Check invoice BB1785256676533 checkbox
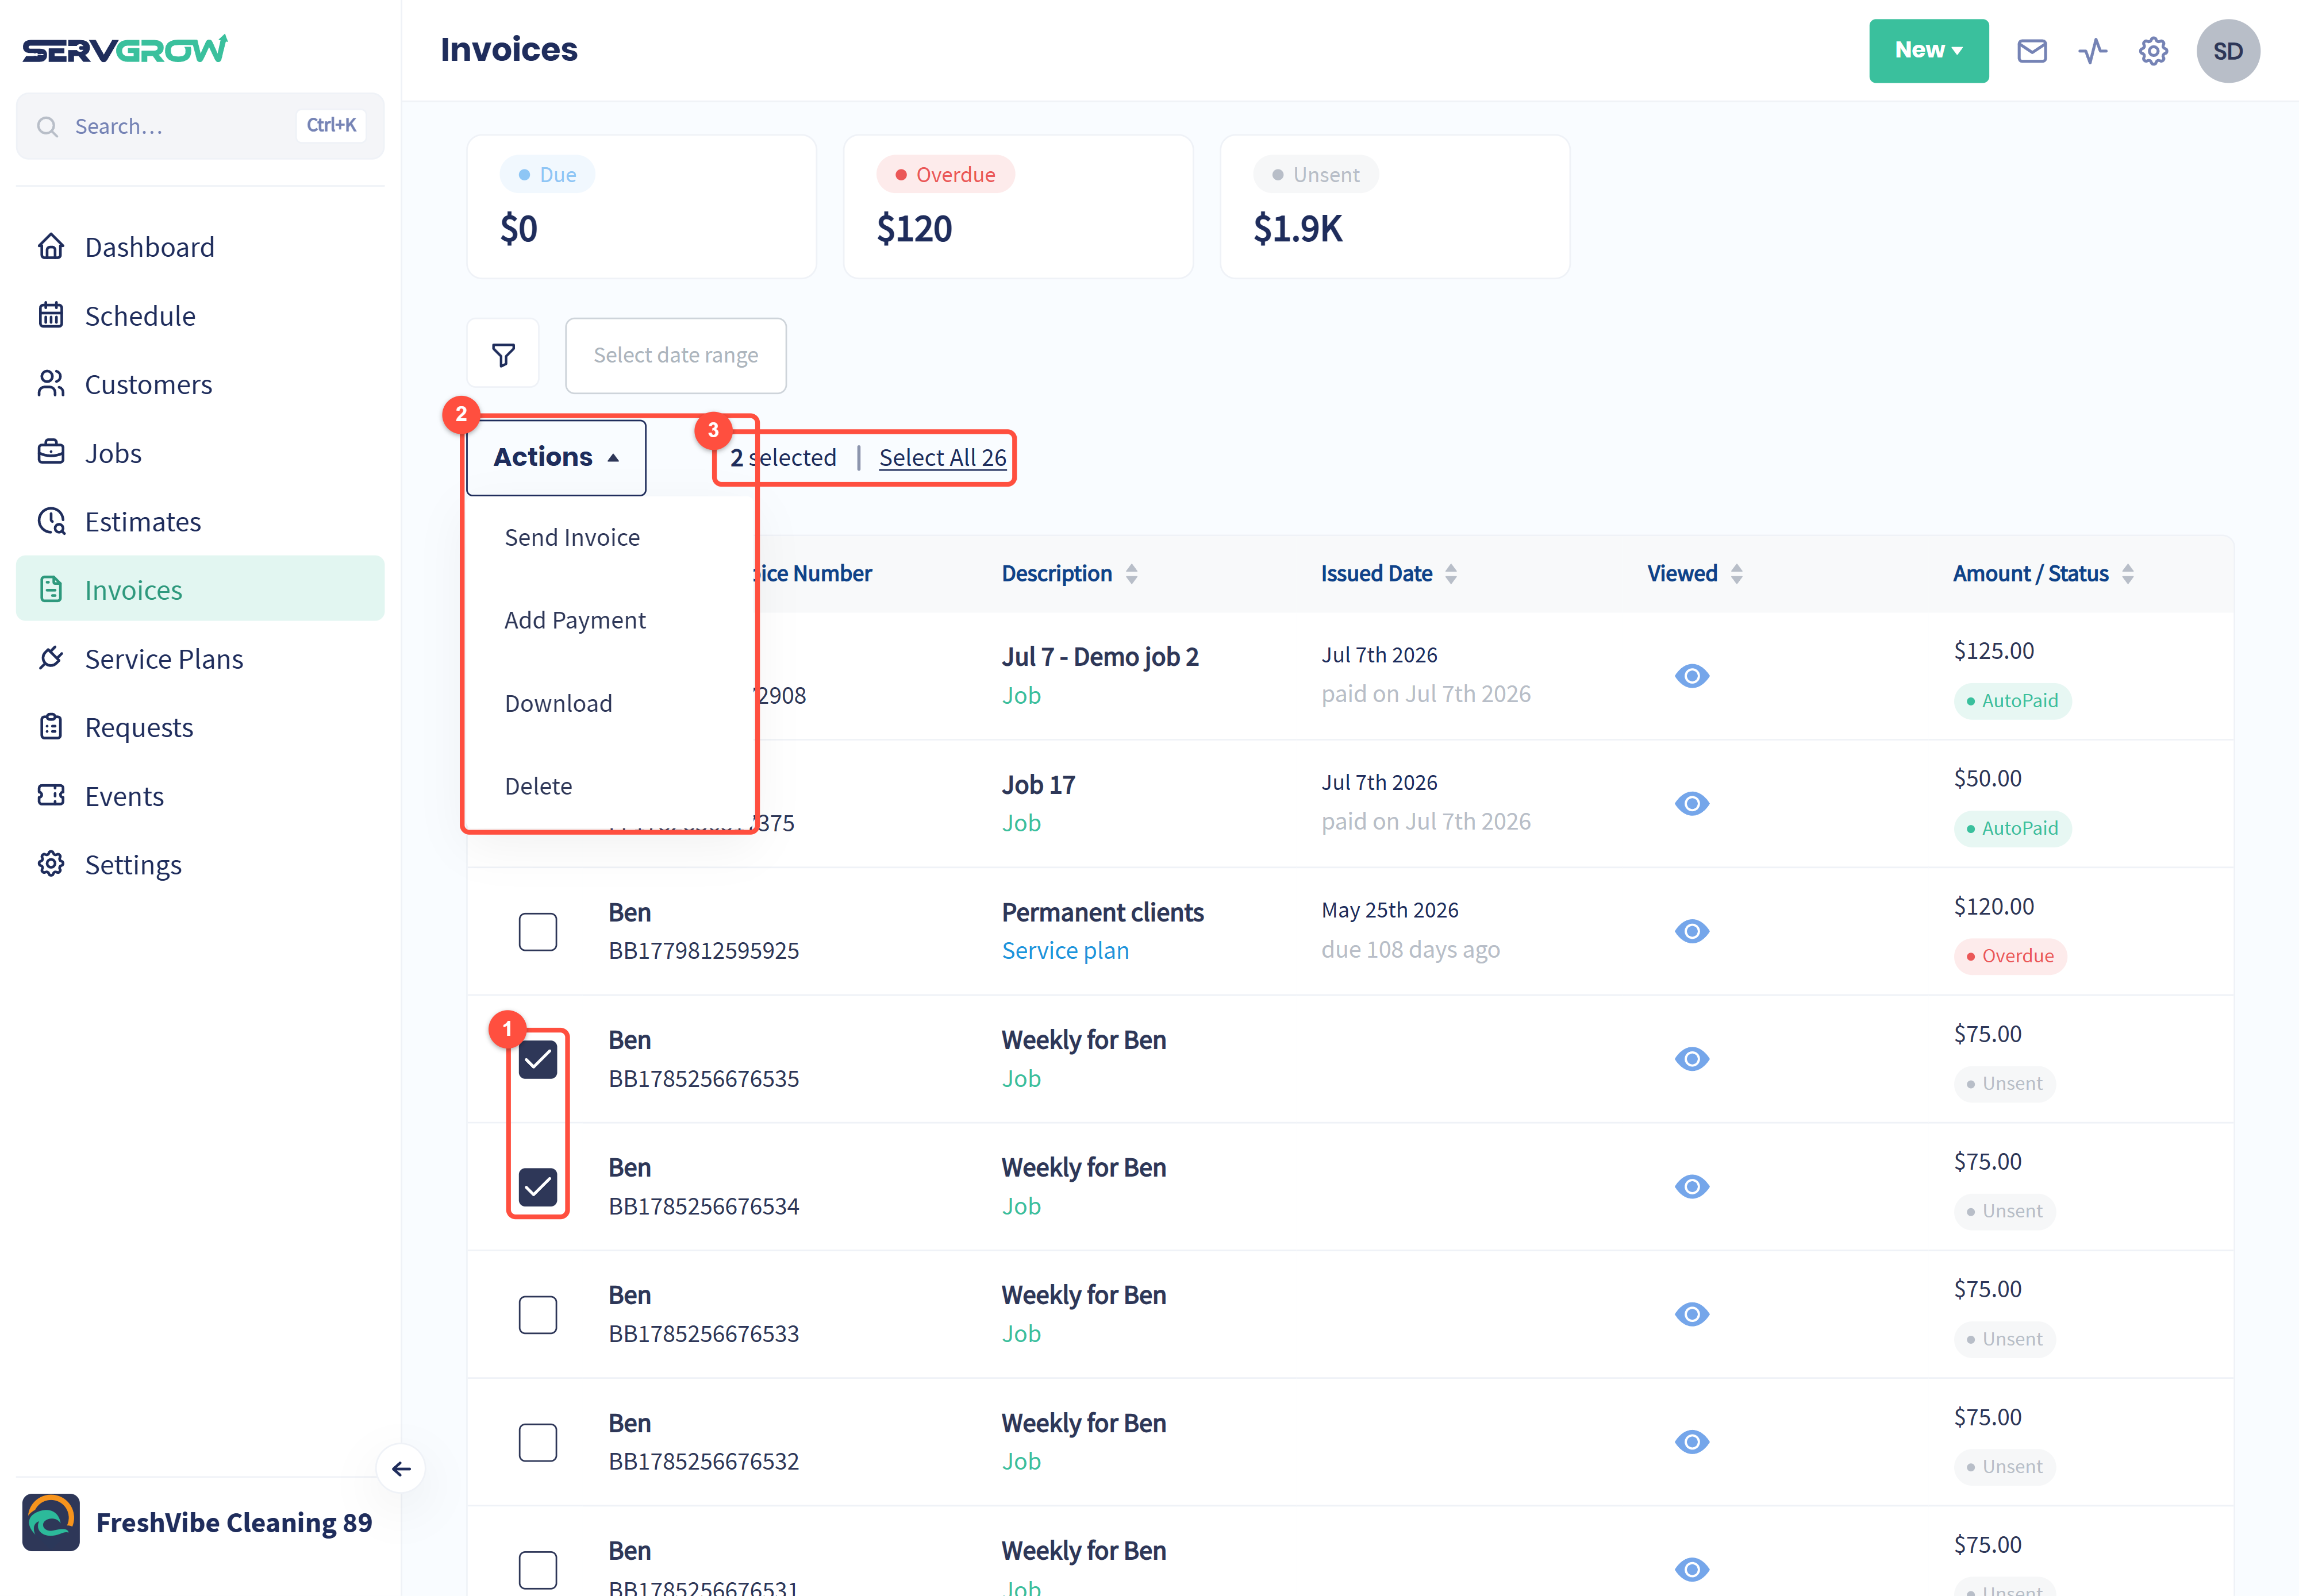Screen dimensions: 2299x1596 (x=537, y=1315)
